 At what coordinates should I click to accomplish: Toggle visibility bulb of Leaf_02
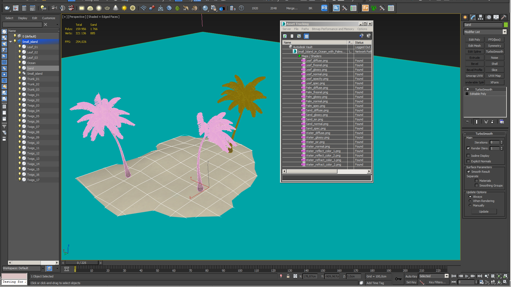pyautogui.click(x=20, y=52)
